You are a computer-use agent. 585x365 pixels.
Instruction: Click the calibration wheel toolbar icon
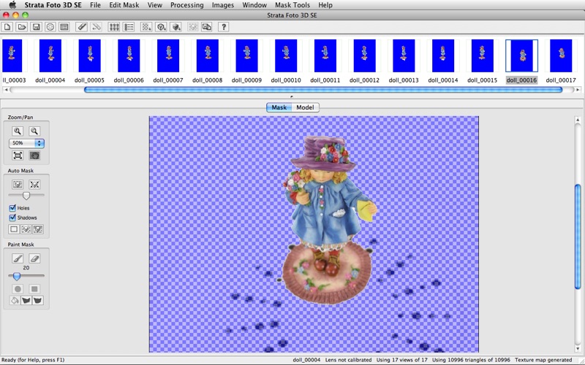coord(50,27)
